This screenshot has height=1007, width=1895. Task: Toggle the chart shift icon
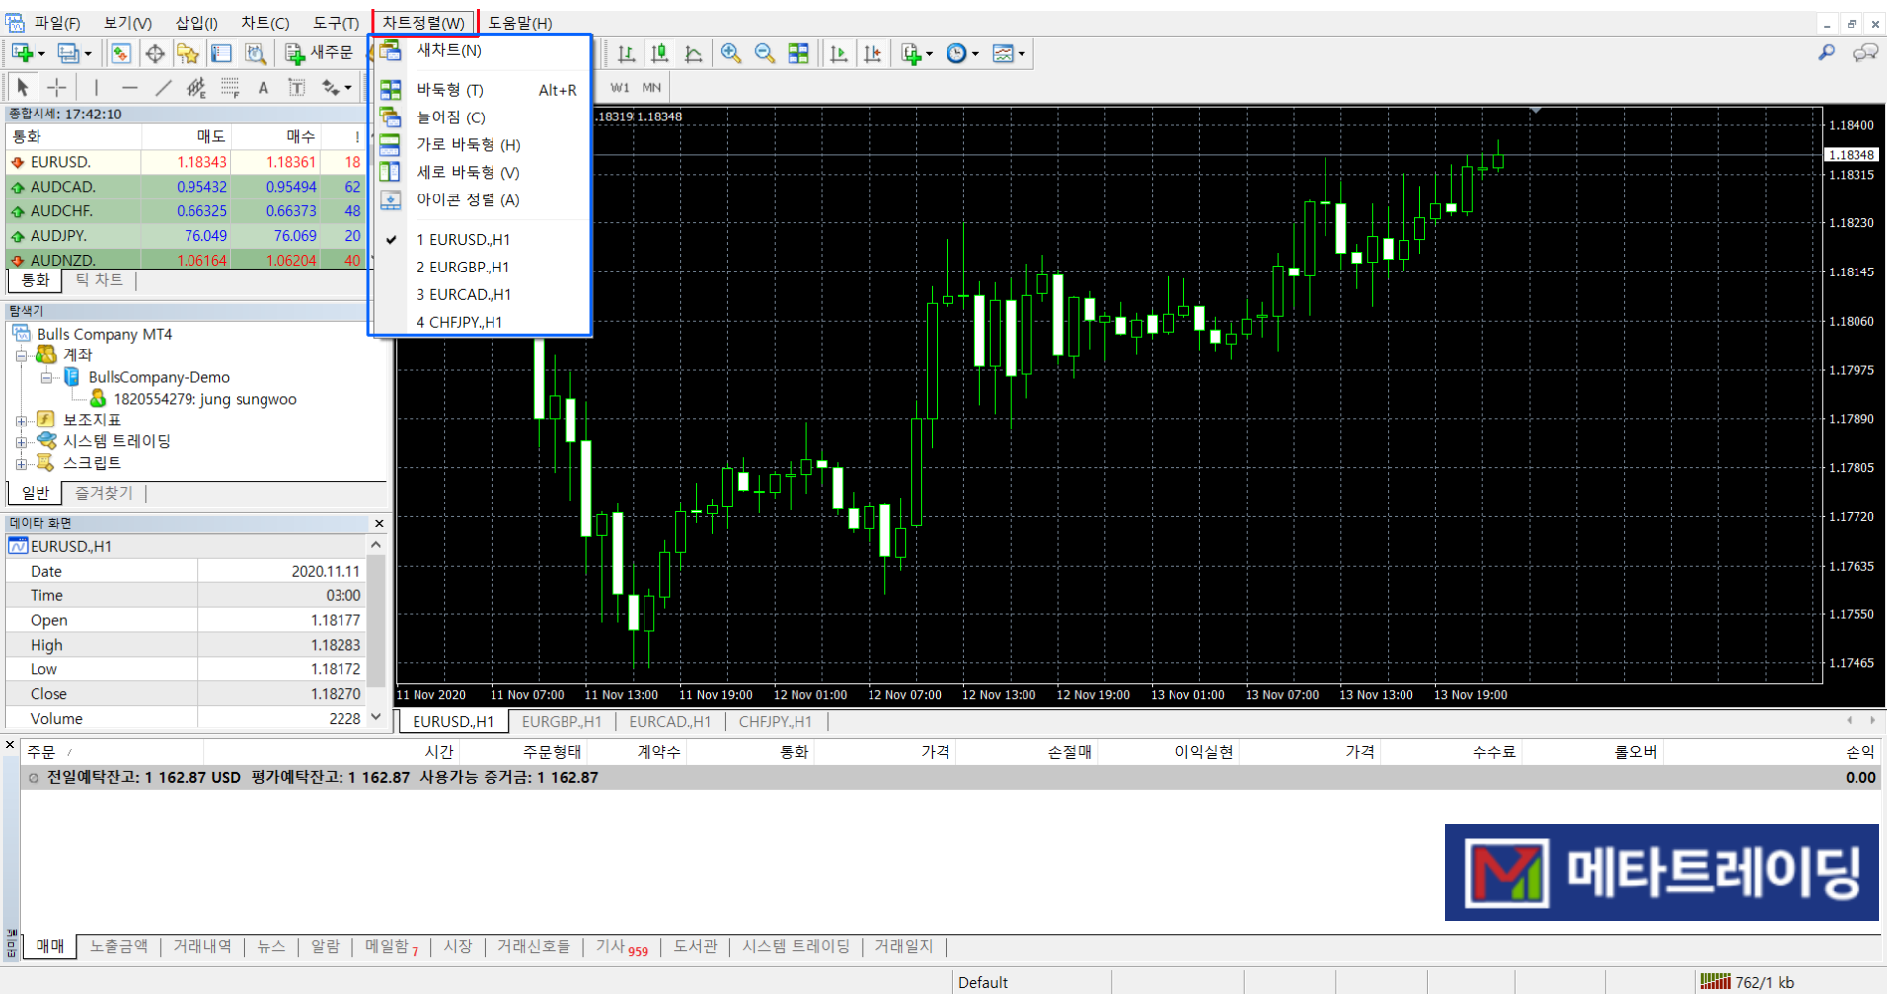coord(872,54)
